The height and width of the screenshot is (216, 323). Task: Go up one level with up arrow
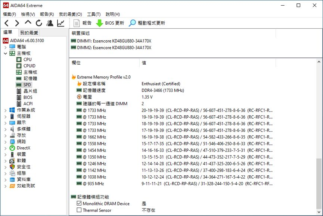[28, 23]
